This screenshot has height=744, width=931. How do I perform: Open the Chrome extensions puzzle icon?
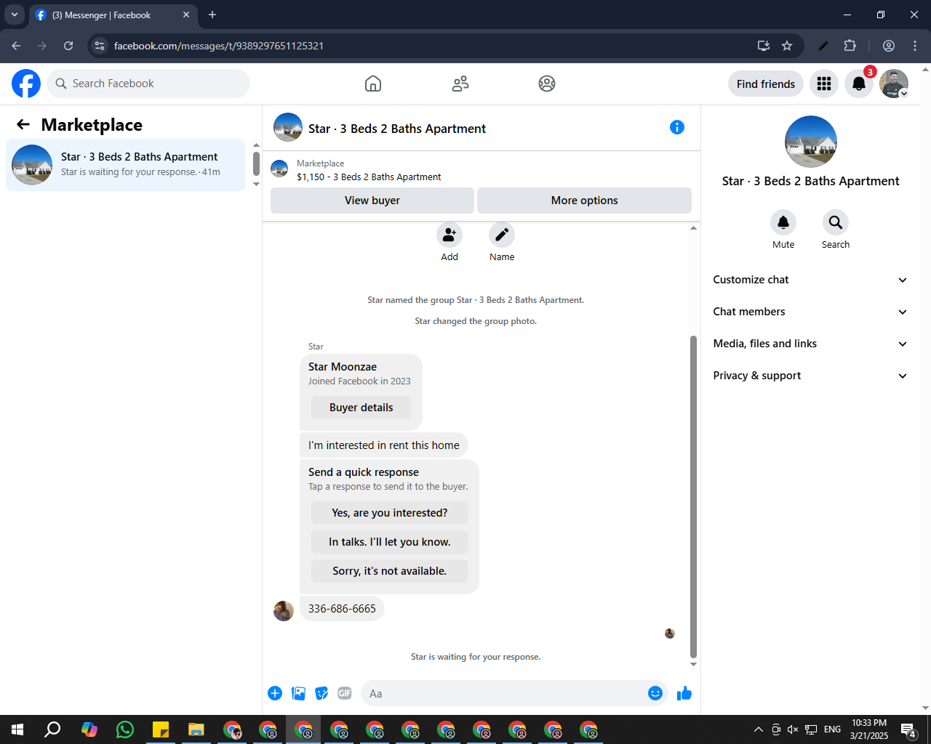[850, 46]
